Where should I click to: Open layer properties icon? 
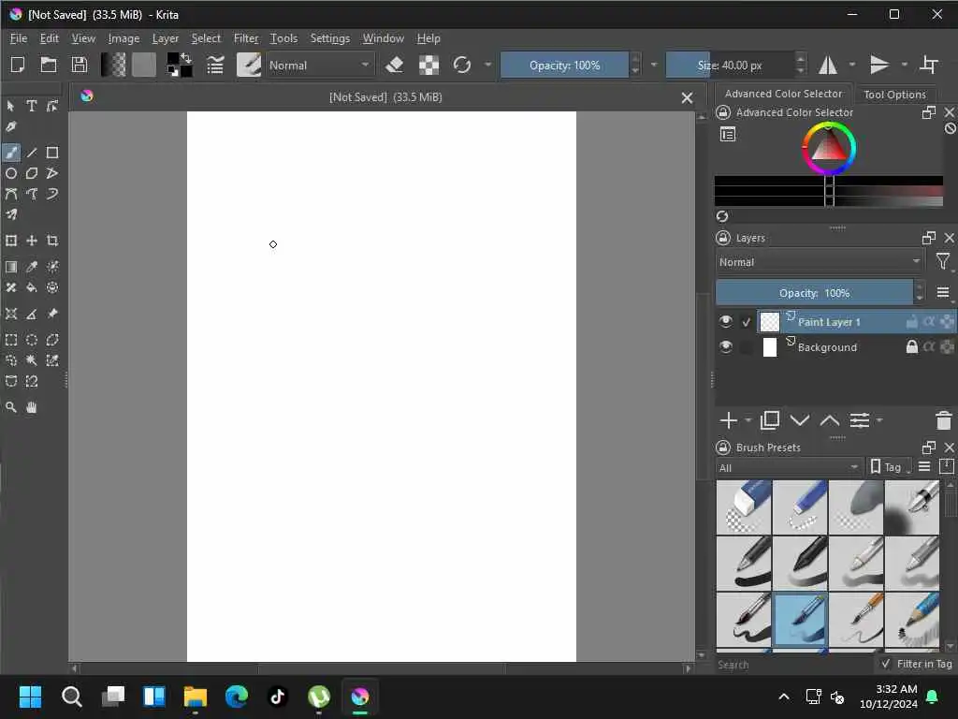860,420
